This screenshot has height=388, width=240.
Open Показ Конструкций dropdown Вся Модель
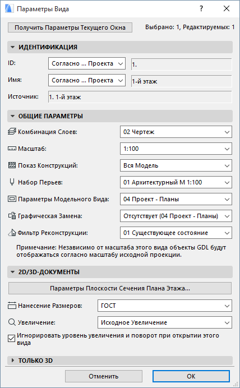point(176,165)
